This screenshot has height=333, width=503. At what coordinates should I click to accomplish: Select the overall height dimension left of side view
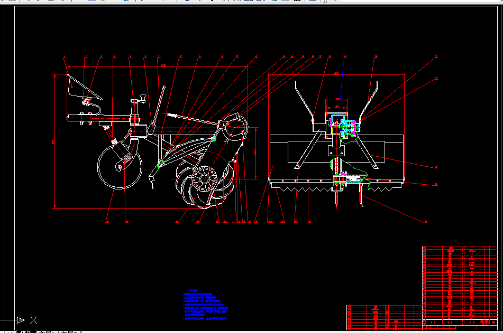(x=55, y=141)
